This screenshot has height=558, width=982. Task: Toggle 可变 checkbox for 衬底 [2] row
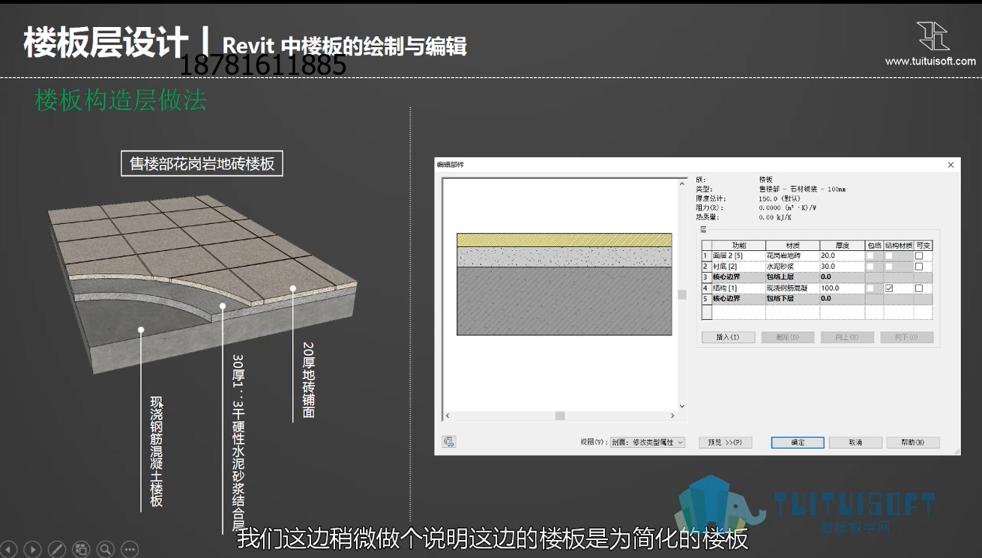pyautogui.click(x=918, y=267)
